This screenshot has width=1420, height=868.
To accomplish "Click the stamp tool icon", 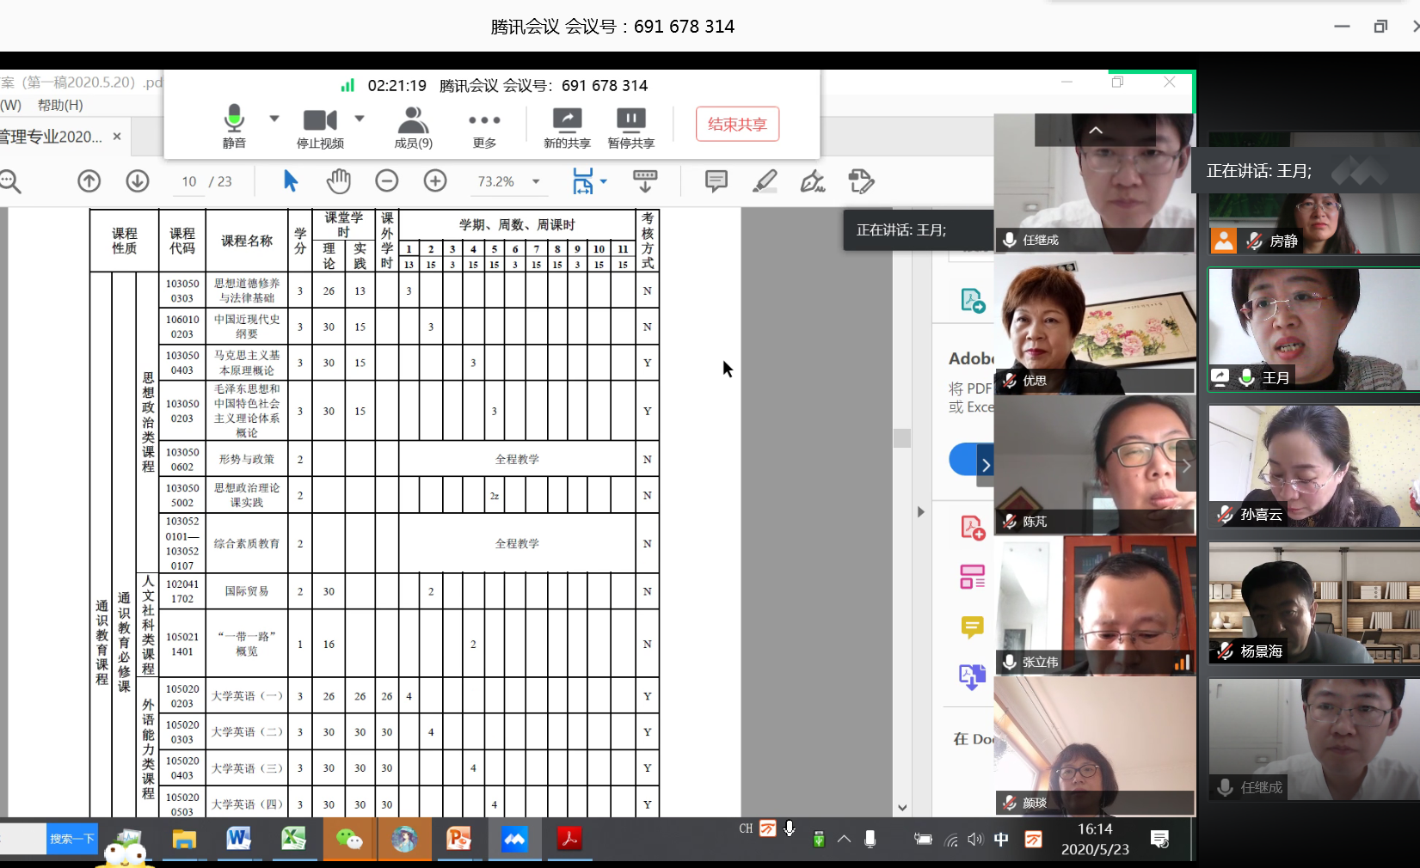I will pyautogui.click(x=861, y=181).
